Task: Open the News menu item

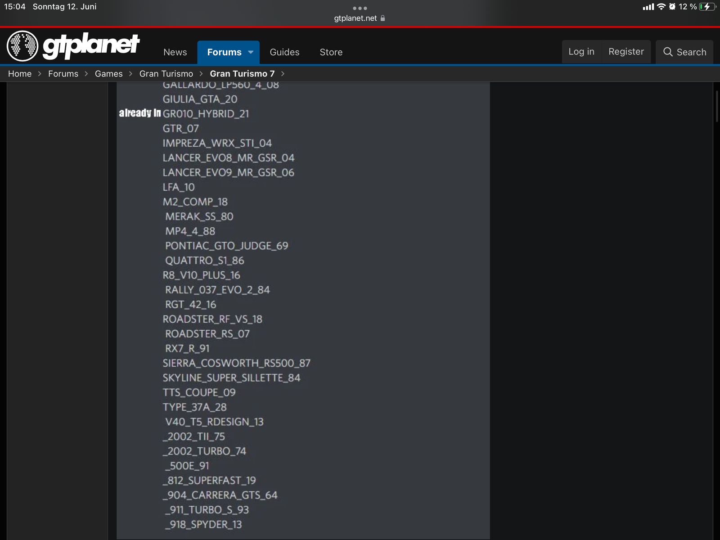Action: point(175,52)
